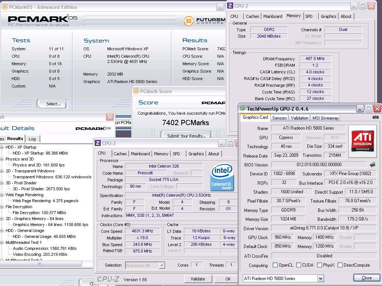382x286 pixels.
Task: Open the About tab in CPU-Z Memory window
Action: (x=346, y=16)
